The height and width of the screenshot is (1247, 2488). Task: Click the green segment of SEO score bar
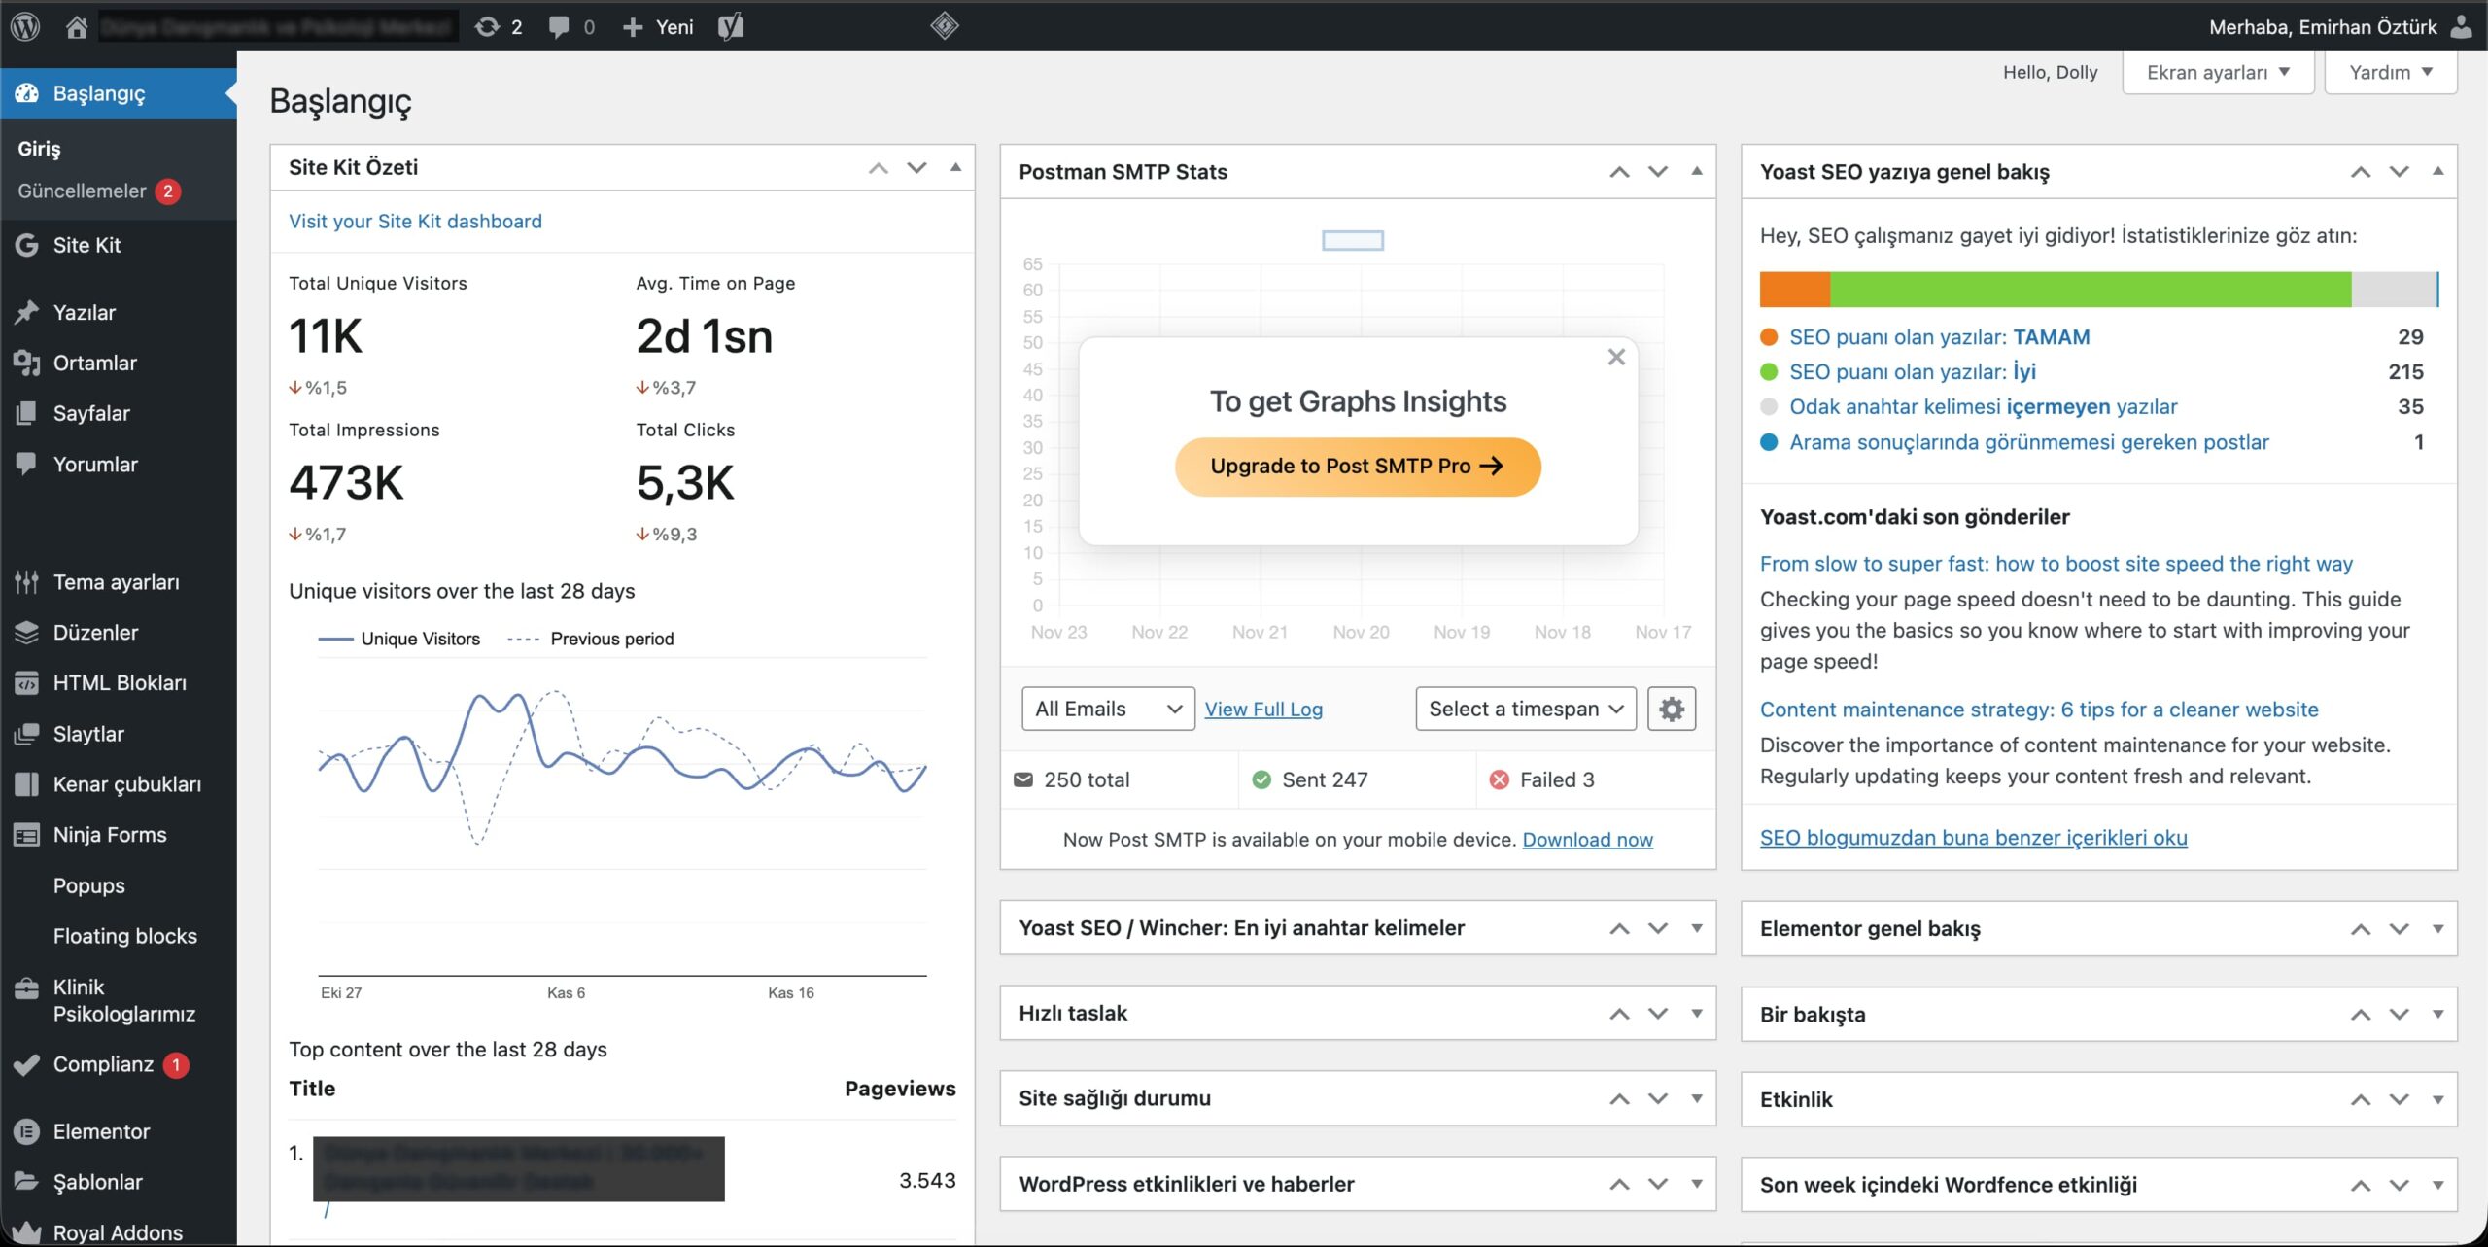pyautogui.click(x=2090, y=290)
